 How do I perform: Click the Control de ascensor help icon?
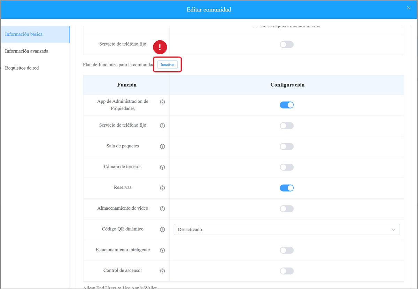point(162,271)
